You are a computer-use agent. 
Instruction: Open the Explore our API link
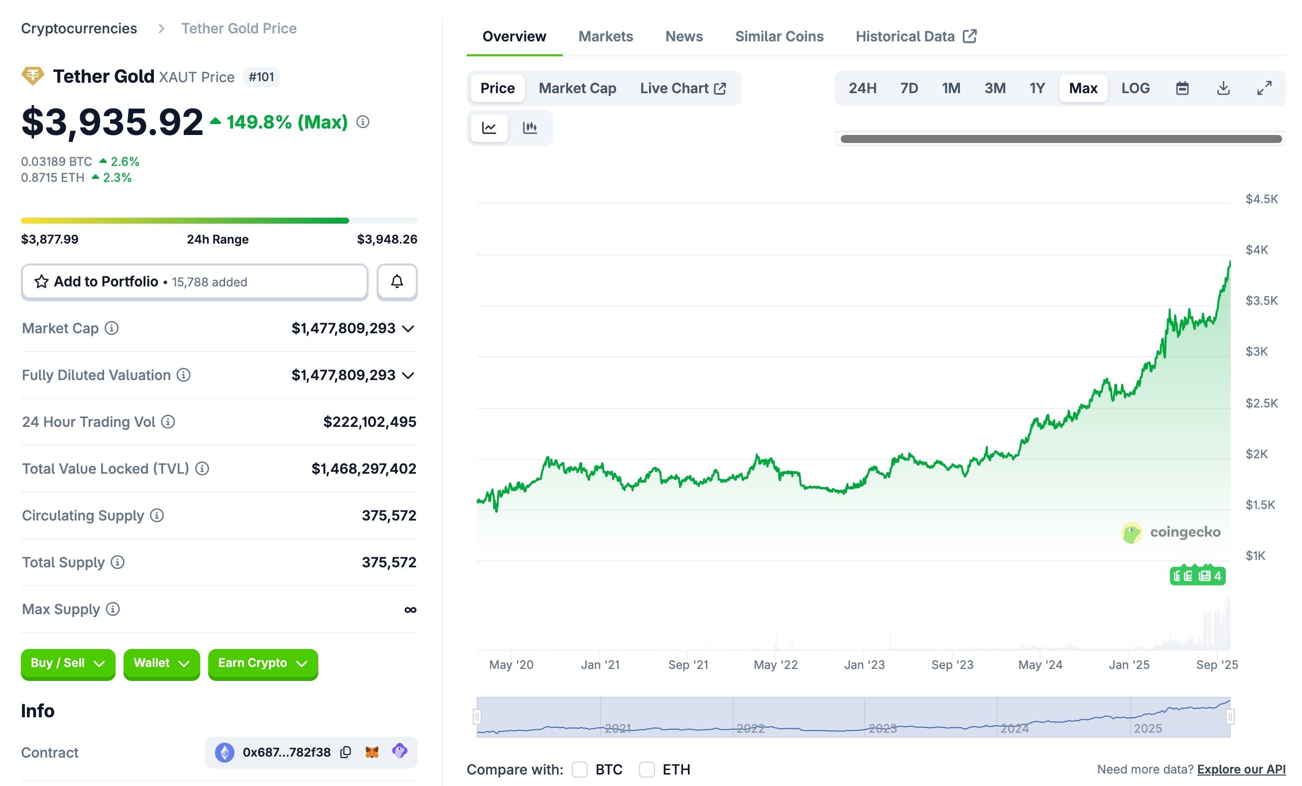tap(1241, 770)
